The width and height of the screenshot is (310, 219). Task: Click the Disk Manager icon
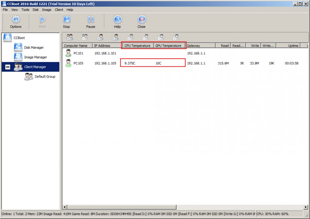18,47
